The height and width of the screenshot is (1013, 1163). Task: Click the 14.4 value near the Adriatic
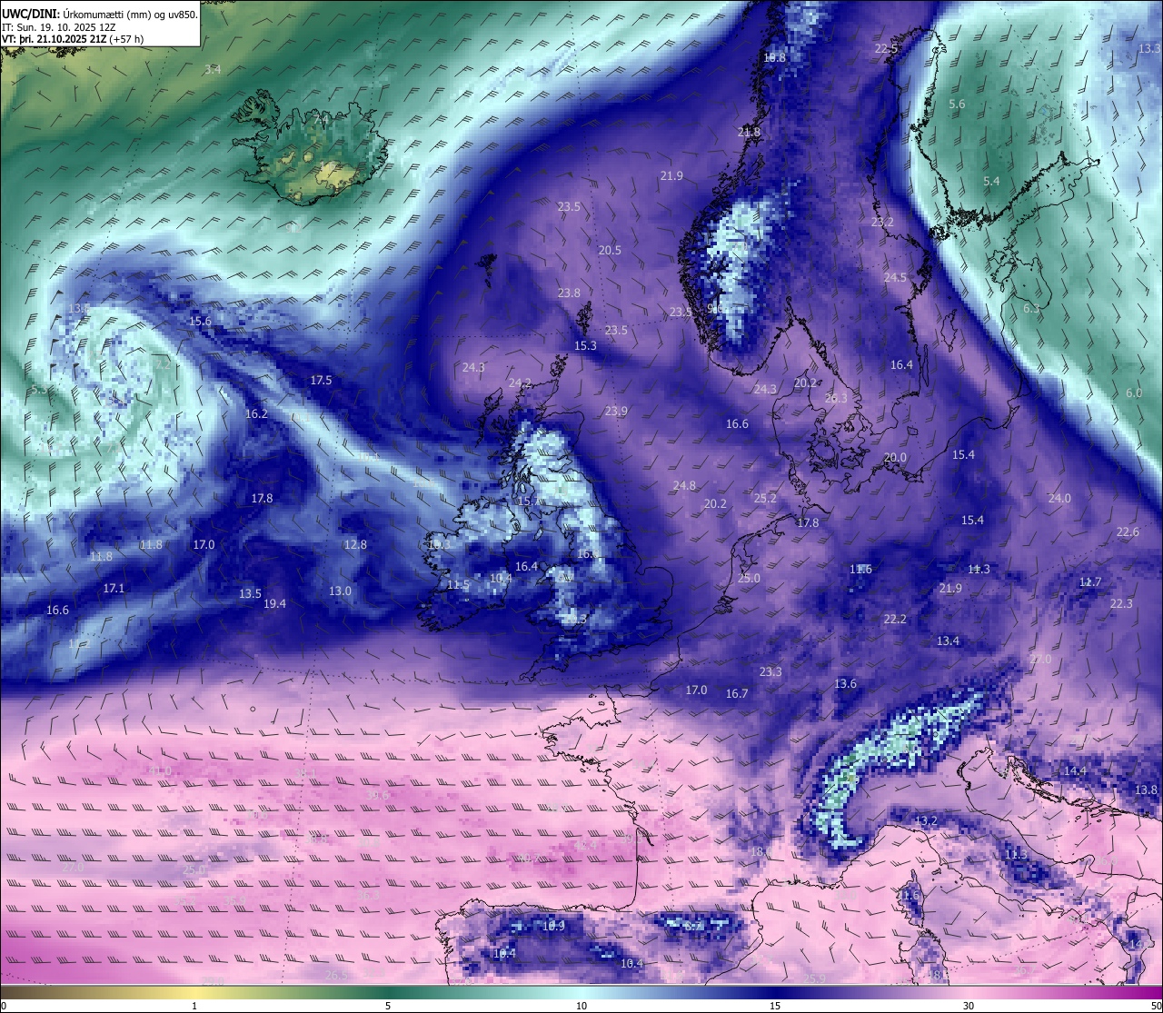1075,770
